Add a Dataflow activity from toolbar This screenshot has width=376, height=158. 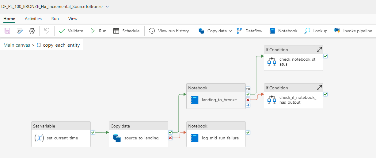tap(249, 31)
